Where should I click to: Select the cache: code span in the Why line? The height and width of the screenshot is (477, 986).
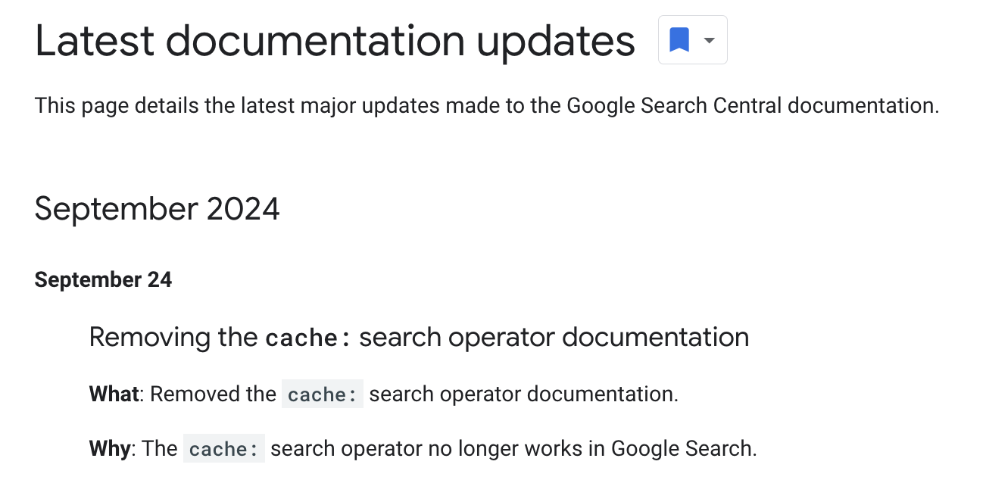point(223,448)
